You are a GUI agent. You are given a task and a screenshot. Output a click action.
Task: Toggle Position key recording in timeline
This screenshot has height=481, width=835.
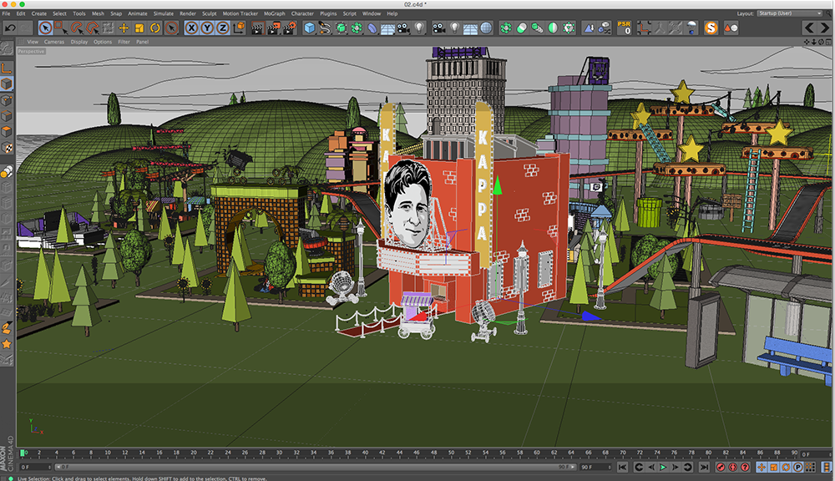[762, 467]
